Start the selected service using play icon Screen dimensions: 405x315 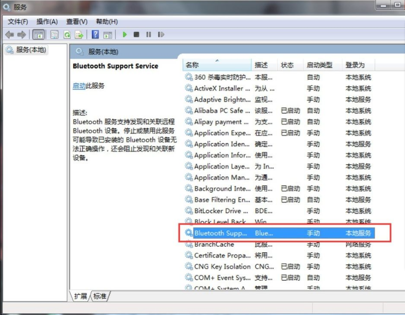[x=124, y=34]
